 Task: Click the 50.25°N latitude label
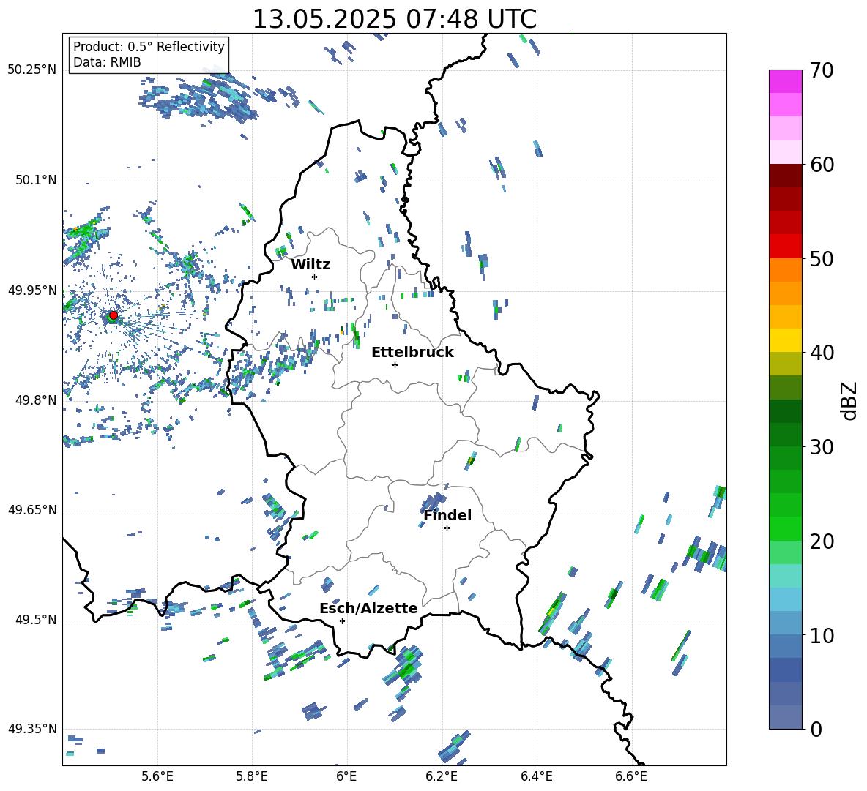coord(31,70)
